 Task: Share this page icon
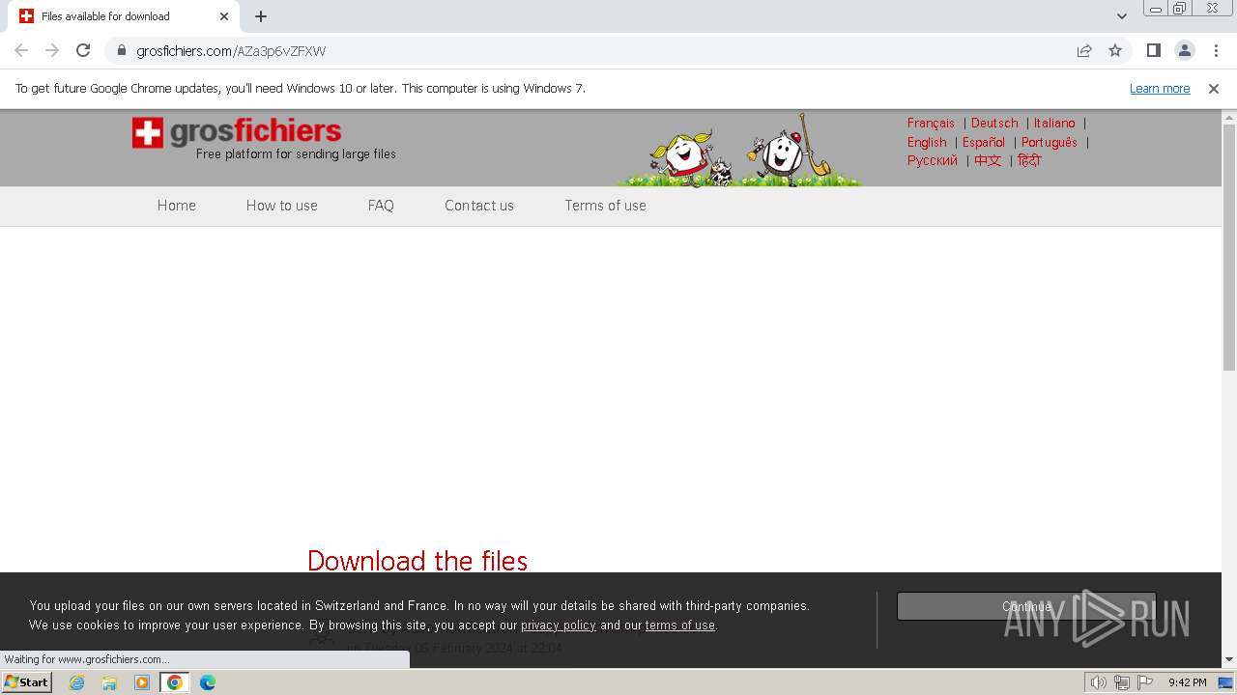(1084, 50)
